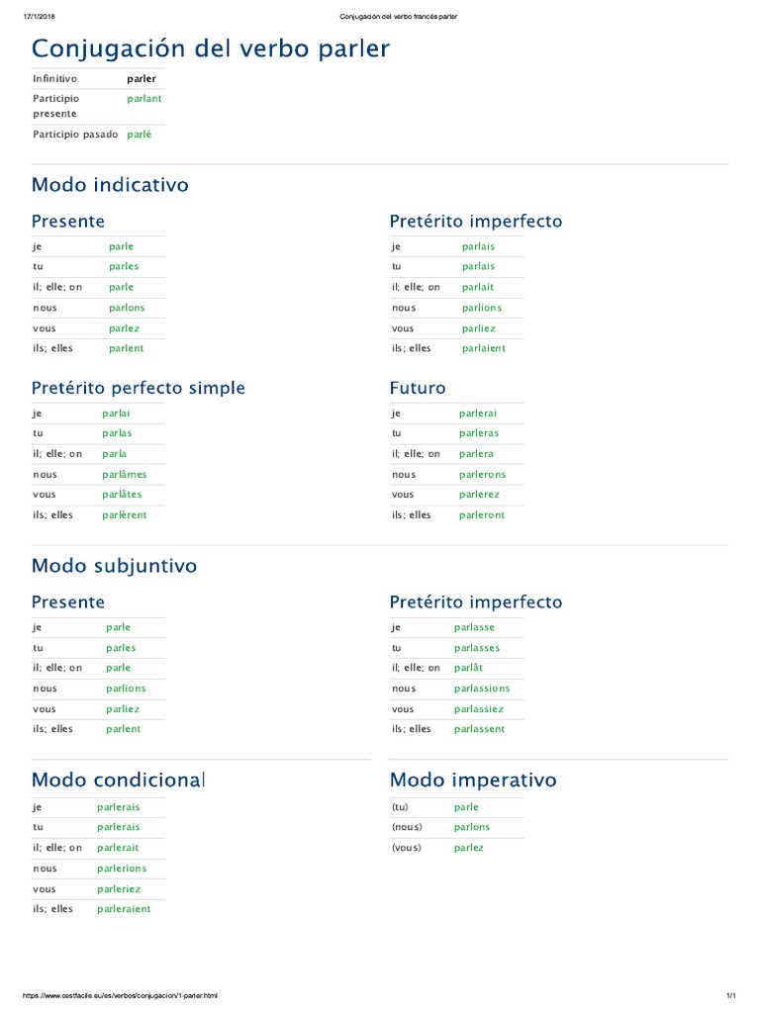Click the future form "parleront"
760x1013 pixels.
click(482, 514)
